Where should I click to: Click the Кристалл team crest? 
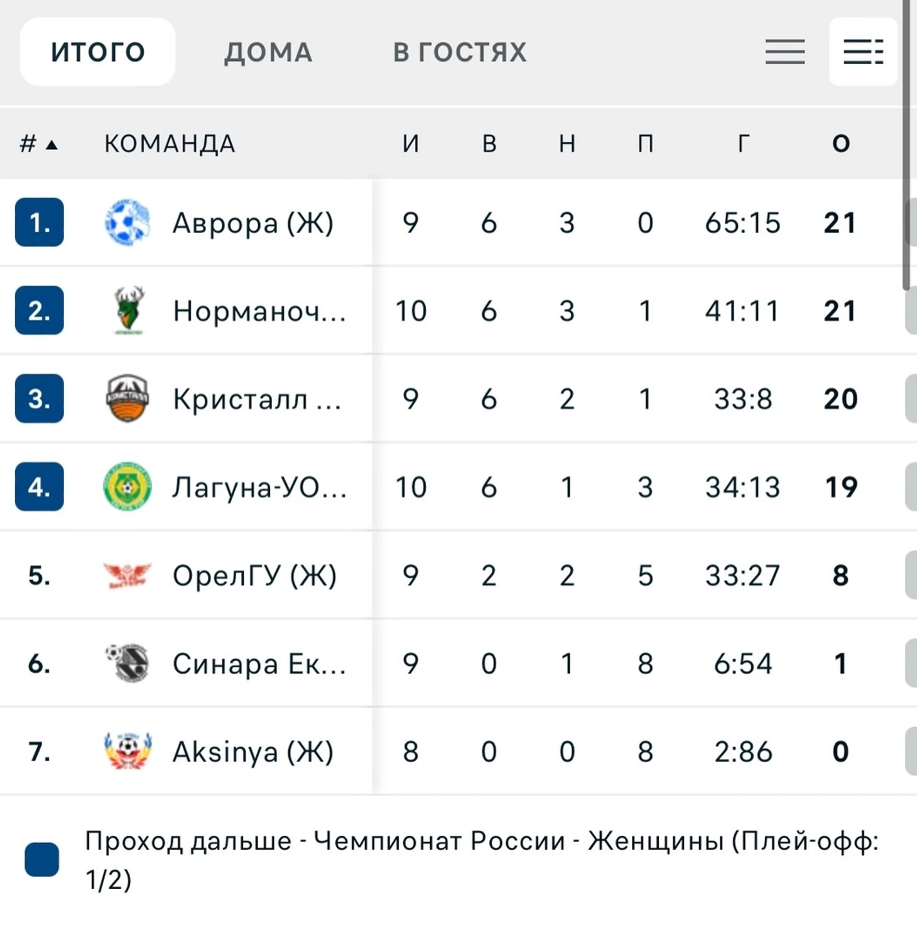(128, 398)
